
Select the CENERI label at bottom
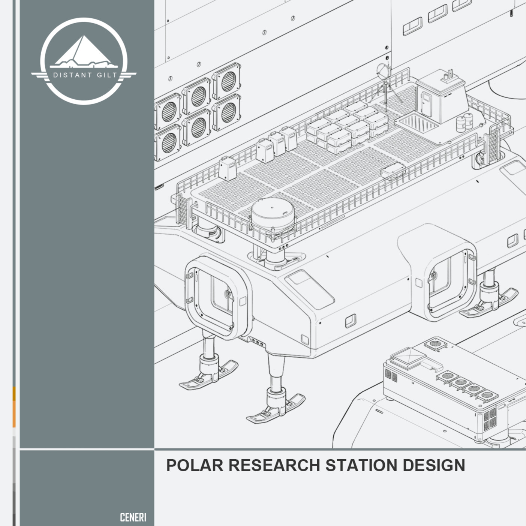[x=133, y=517]
